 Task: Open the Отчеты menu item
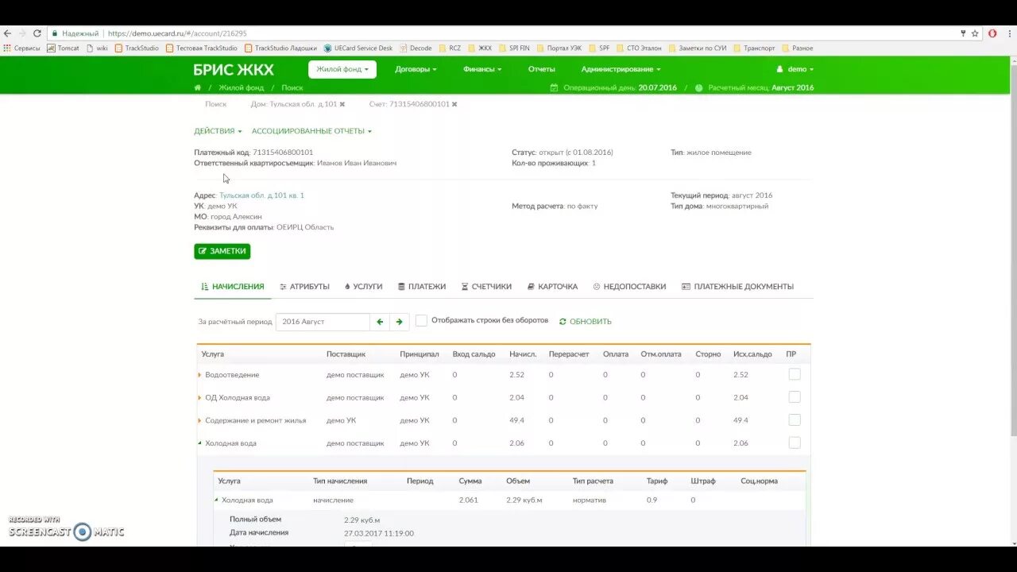click(x=542, y=69)
